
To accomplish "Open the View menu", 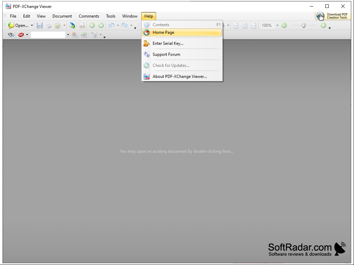I will [x=41, y=16].
